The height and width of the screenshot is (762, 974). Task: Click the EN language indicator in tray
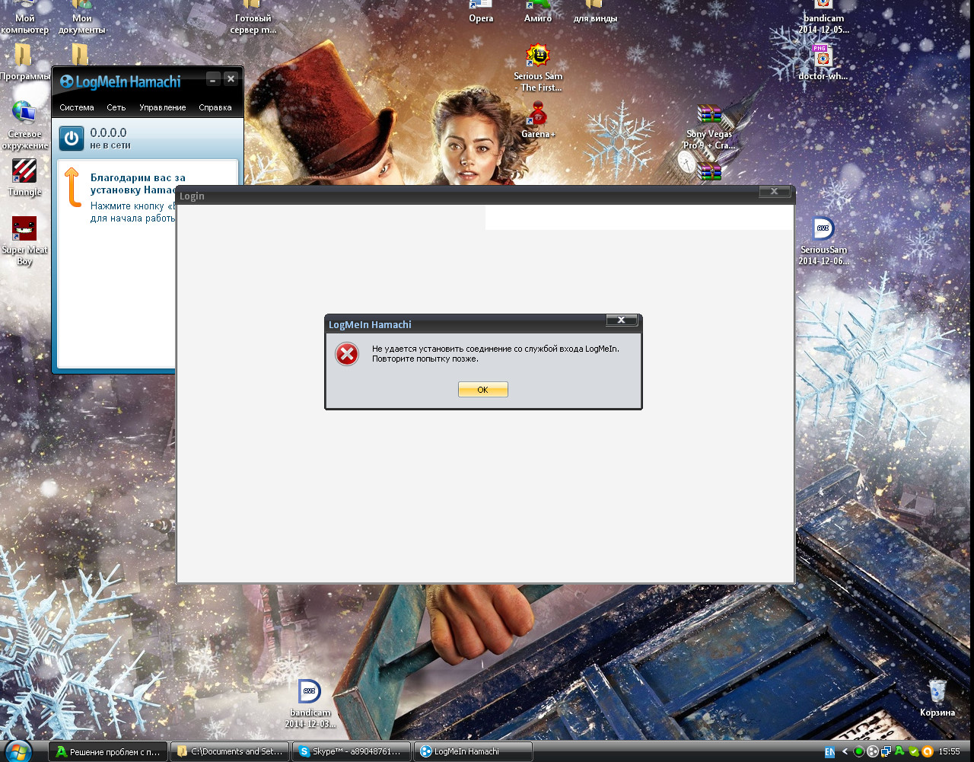click(x=829, y=751)
